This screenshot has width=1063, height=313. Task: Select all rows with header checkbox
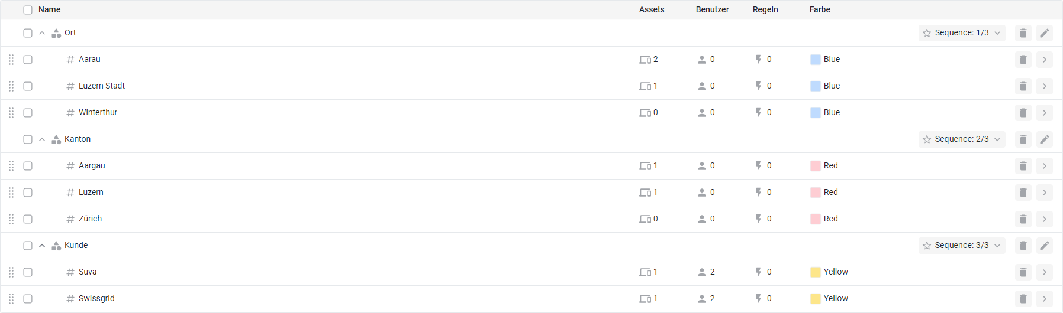[x=28, y=10]
